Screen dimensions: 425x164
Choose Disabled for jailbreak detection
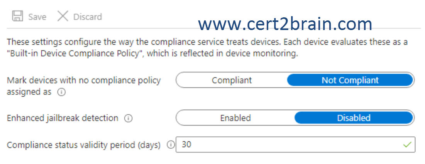click(354, 118)
